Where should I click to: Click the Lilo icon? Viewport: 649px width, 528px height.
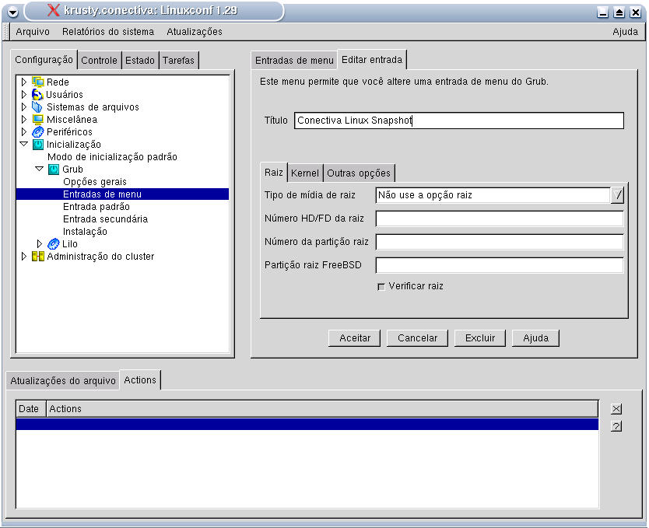[x=54, y=244]
